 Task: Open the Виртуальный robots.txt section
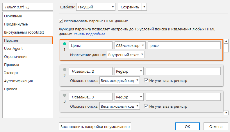click(x=24, y=32)
